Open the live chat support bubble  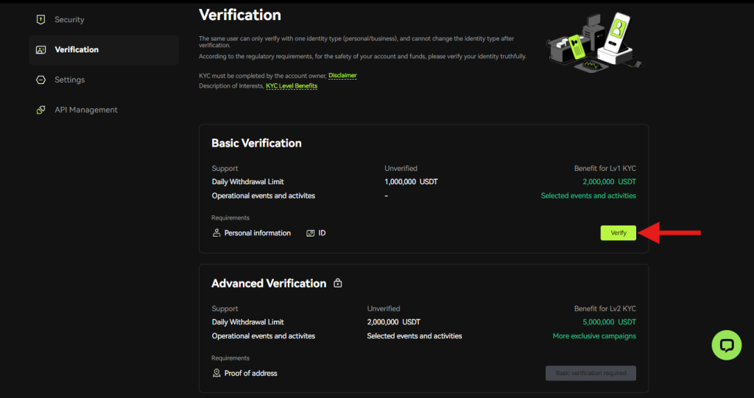[727, 345]
